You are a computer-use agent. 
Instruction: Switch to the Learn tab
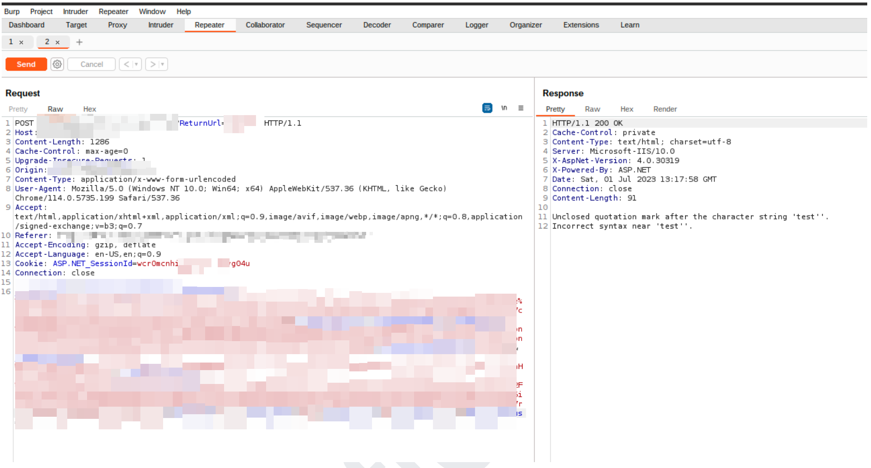pos(630,25)
